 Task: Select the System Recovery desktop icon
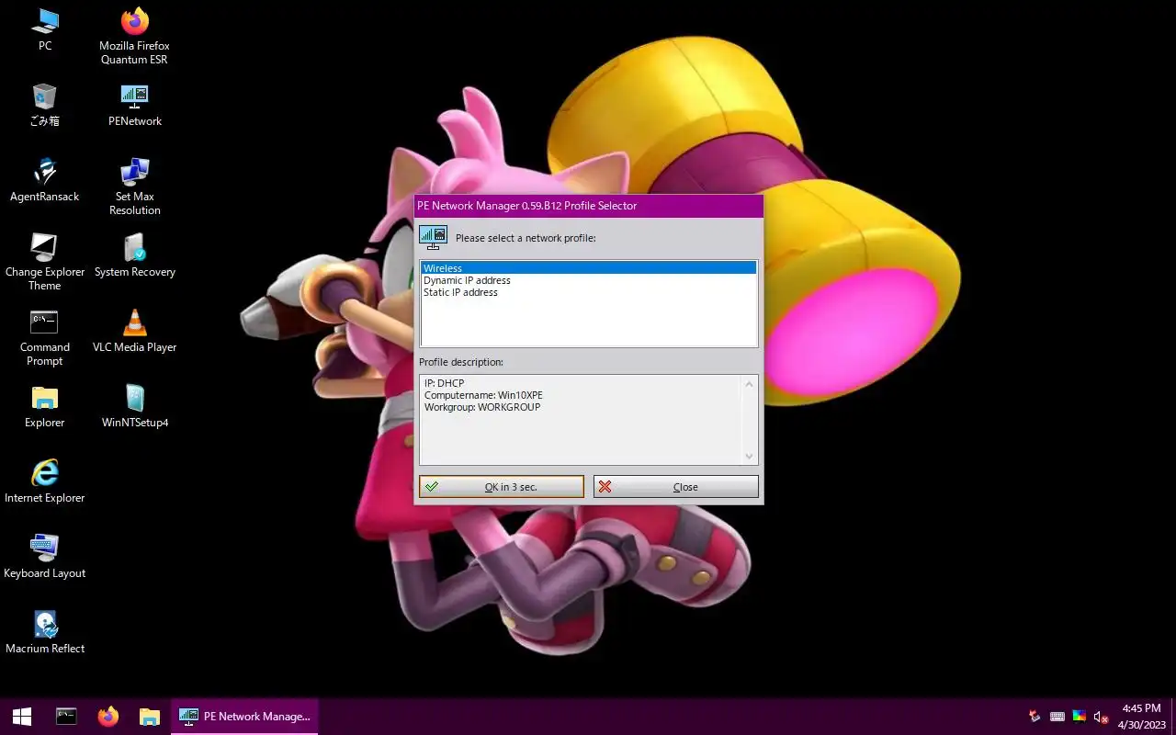point(135,254)
